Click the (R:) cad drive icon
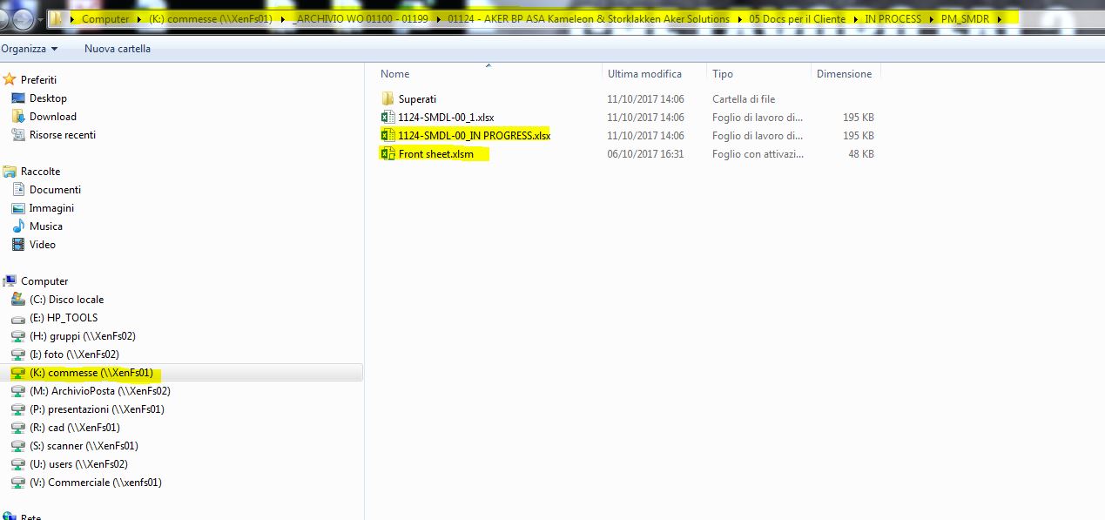The width and height of the screenshot is (1105, 520). coord(18,428)
